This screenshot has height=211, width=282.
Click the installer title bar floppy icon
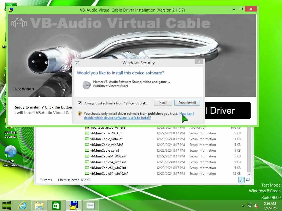(x=11, y=10)
